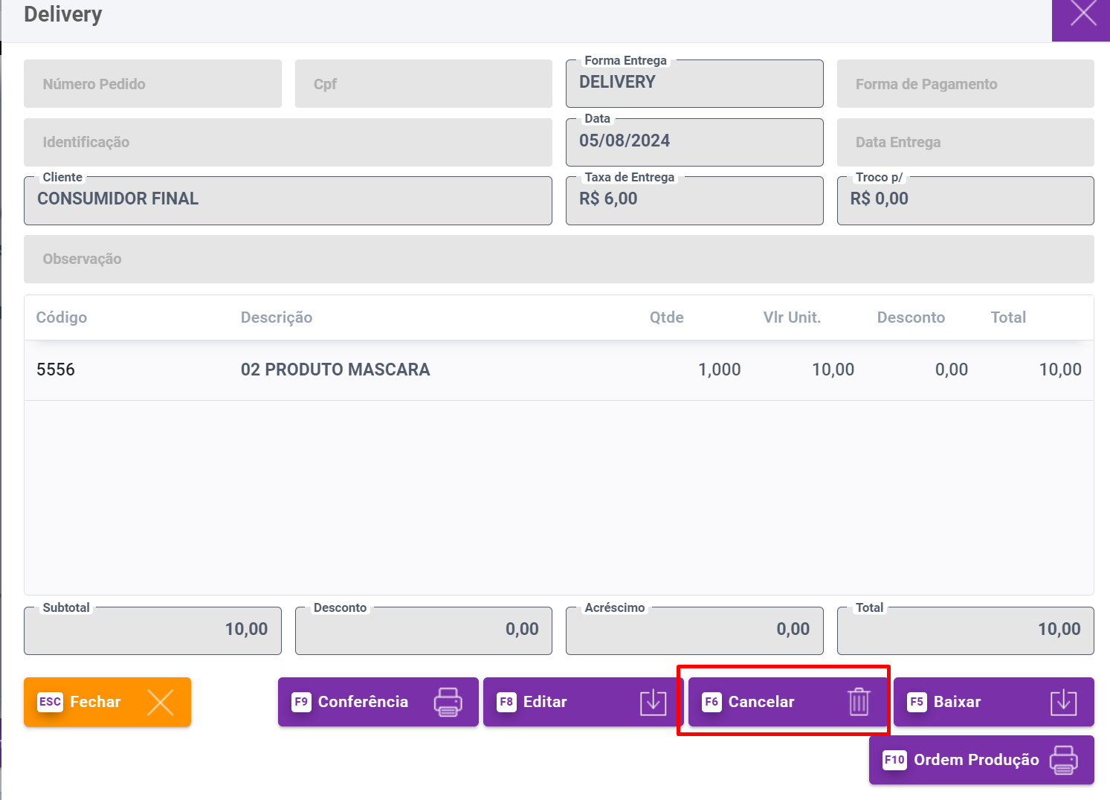1110x800 pixels.
Task: Click the printer icon on Ordem Produção
Action: pos(1063,760)
